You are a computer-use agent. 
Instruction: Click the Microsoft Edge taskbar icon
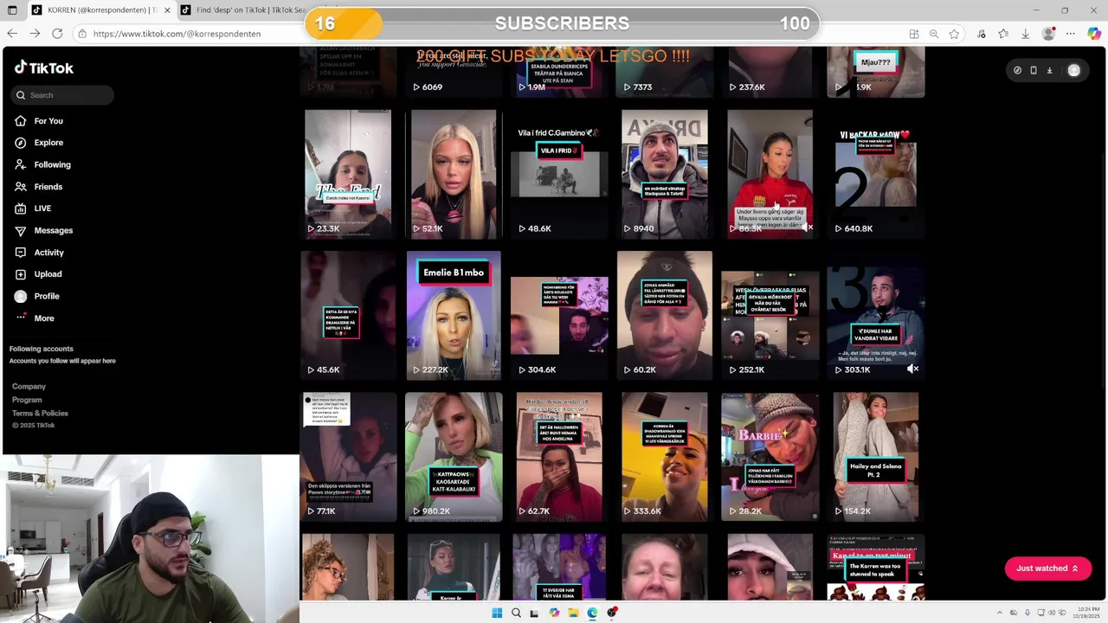(592, 613)
